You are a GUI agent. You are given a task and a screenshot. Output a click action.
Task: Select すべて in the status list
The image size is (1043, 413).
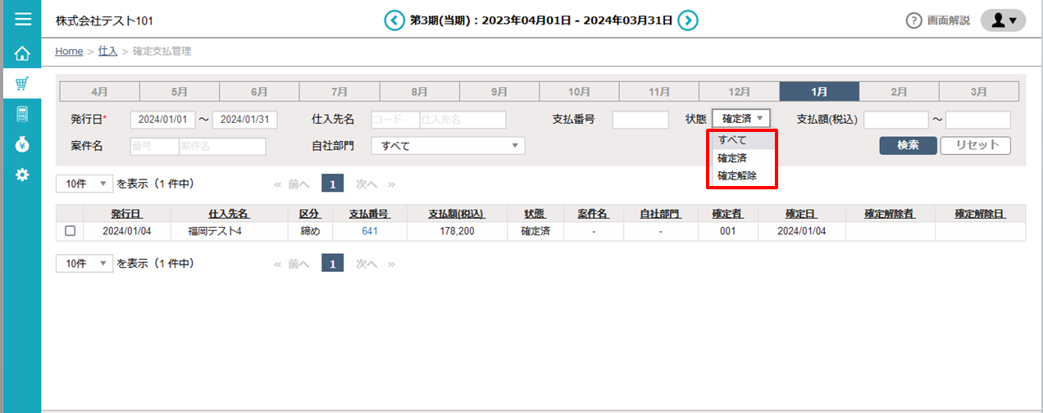[x=732, y=140]
